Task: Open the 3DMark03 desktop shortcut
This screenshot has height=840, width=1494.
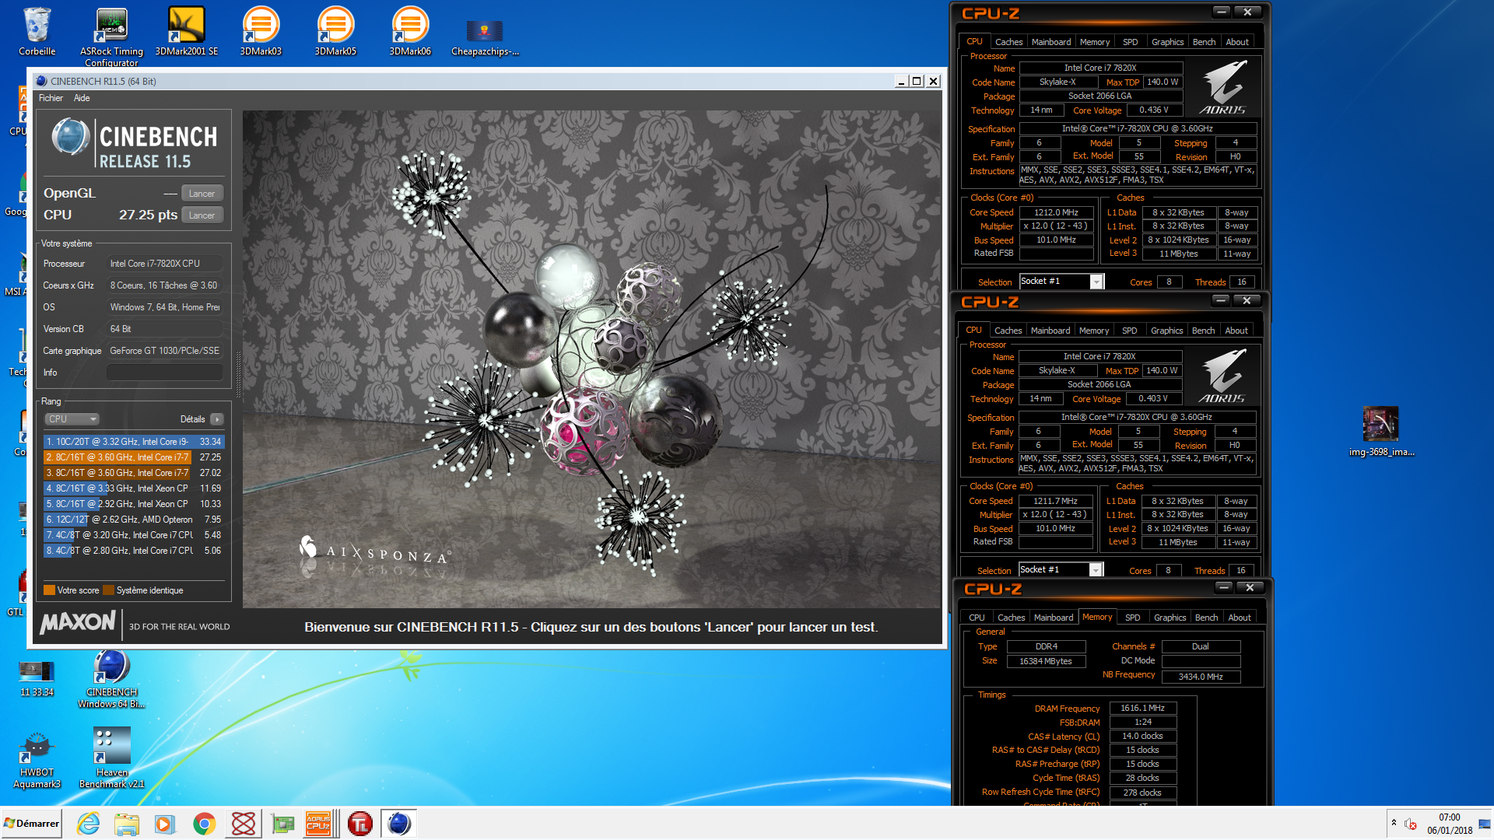Action: click(x=261, y=31)
